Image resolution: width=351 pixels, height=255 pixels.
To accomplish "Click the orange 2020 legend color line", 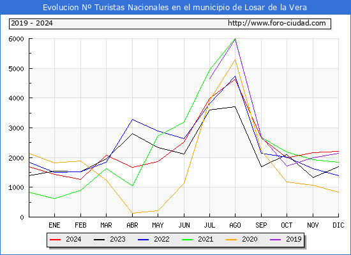I will pyautogui.click(x=232, y=240).
